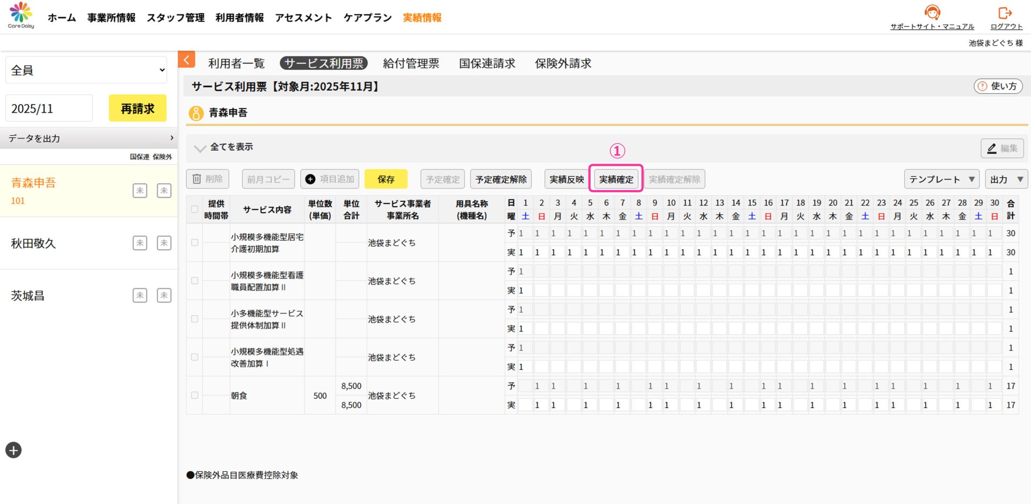Switch to the 給付管理票 tab

411,63
